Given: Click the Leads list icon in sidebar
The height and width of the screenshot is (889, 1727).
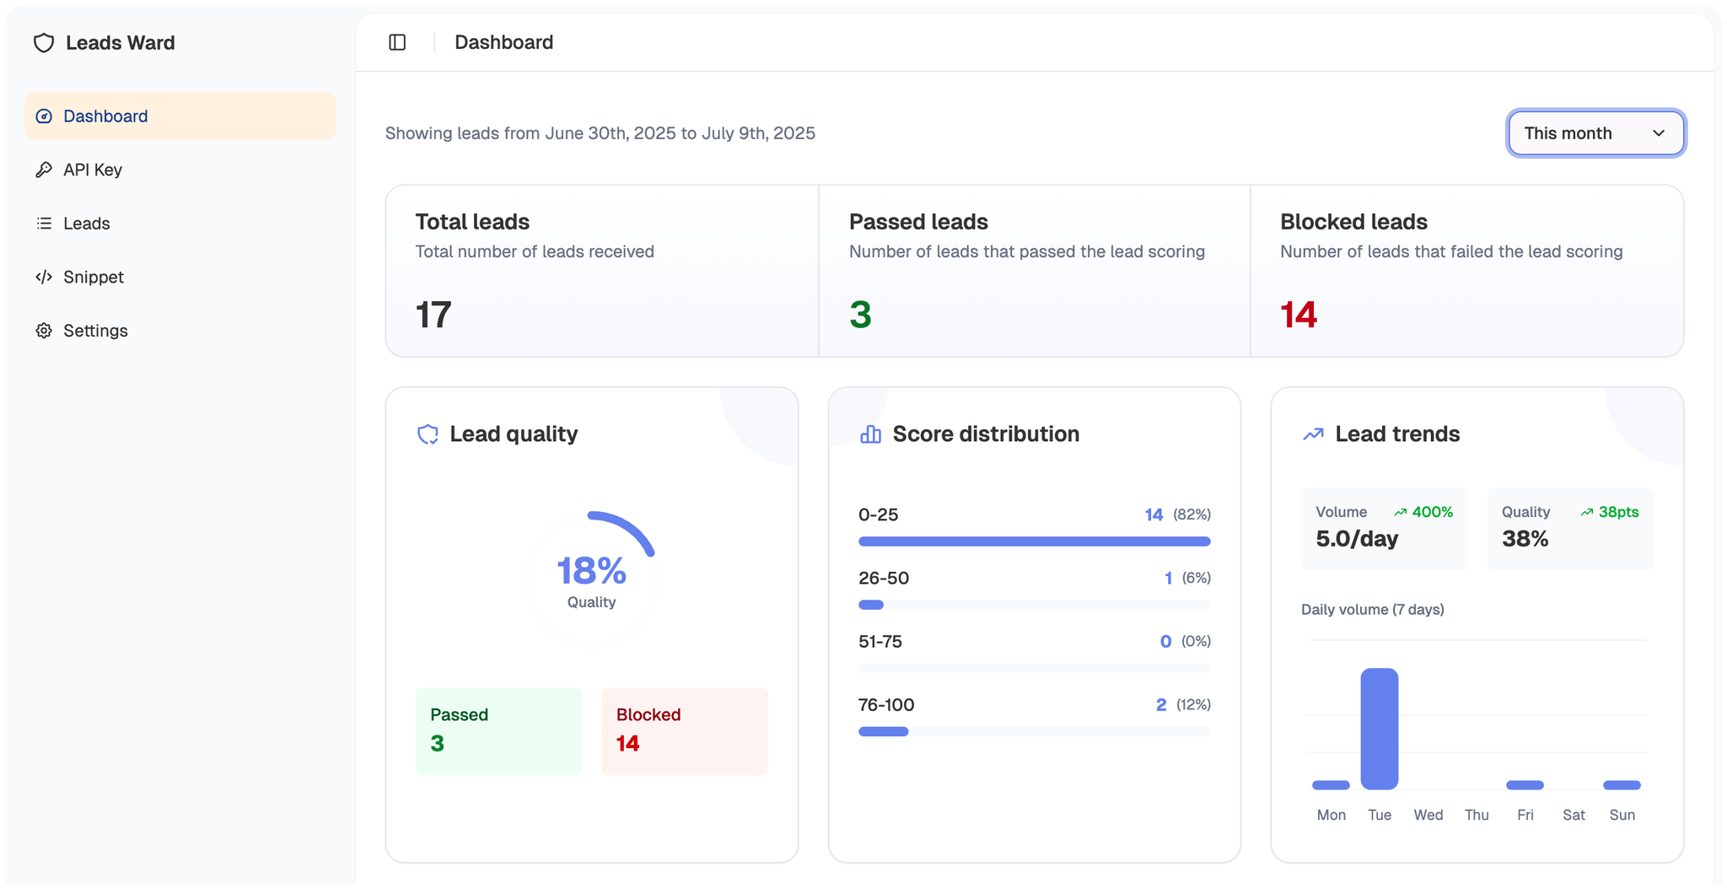Looking at the screenshot, I should tap(44, 223).
